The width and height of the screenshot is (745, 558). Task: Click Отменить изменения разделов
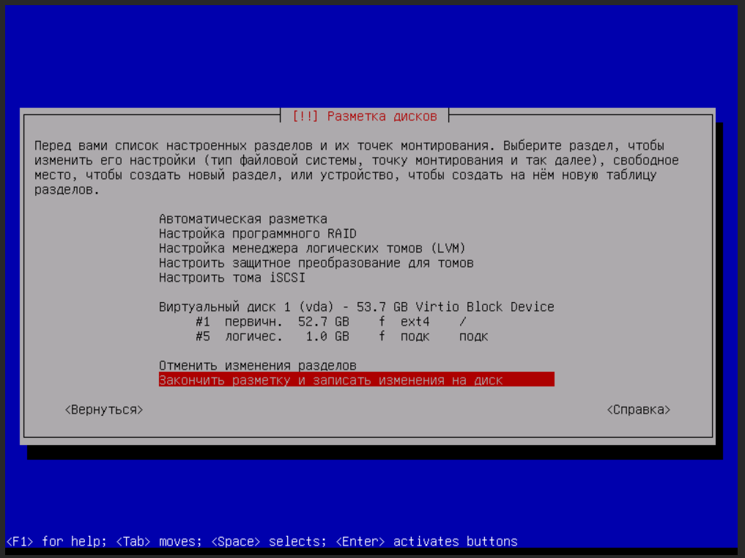pos(257,365)
